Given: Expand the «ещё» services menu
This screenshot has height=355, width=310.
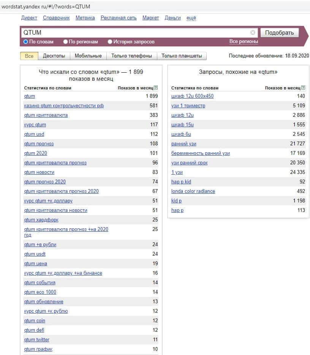Looking at the screenshot, I should click(x=191, y=18).
